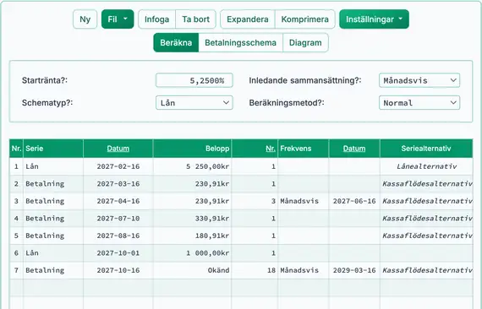The height and width of the screenshot is (309, 482).
Task: Click the Seriealternativ column header
Action: pyautogui.click(x=426, y=149)
